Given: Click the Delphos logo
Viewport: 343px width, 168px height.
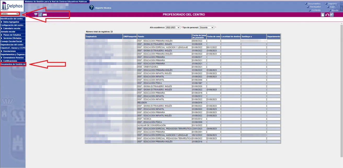Looking at the screenshot, I should (12, 6).
